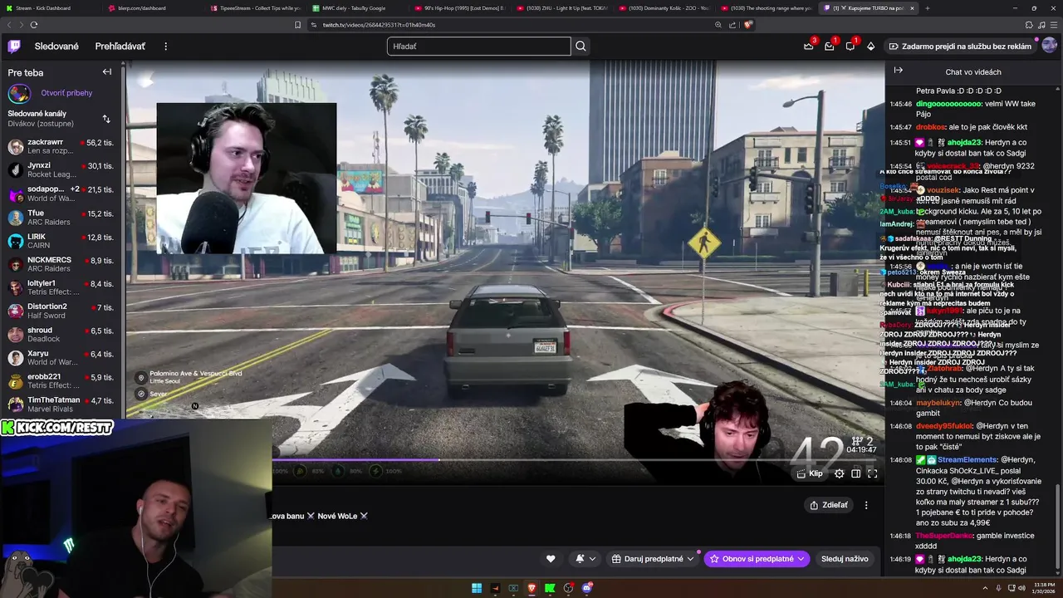Open Discord in taskbar
1063x598 pixels.
pos(587,588)
